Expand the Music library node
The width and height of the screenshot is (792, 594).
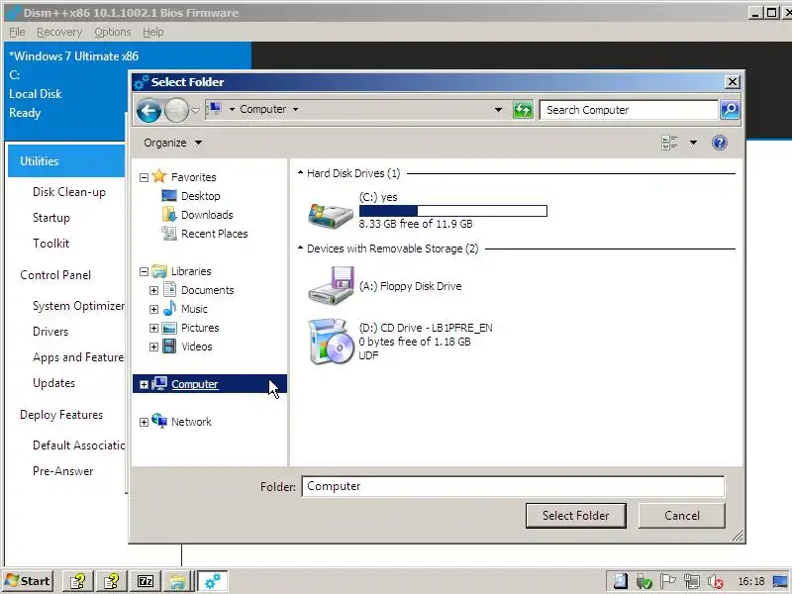click(x=154, y=309)
